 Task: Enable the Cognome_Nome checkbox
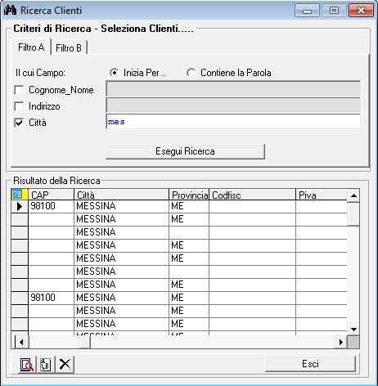(19, 90)
